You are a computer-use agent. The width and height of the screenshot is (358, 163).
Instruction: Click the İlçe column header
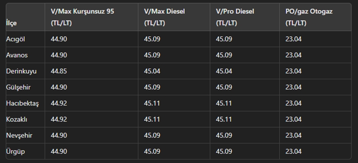coord(12,24)
